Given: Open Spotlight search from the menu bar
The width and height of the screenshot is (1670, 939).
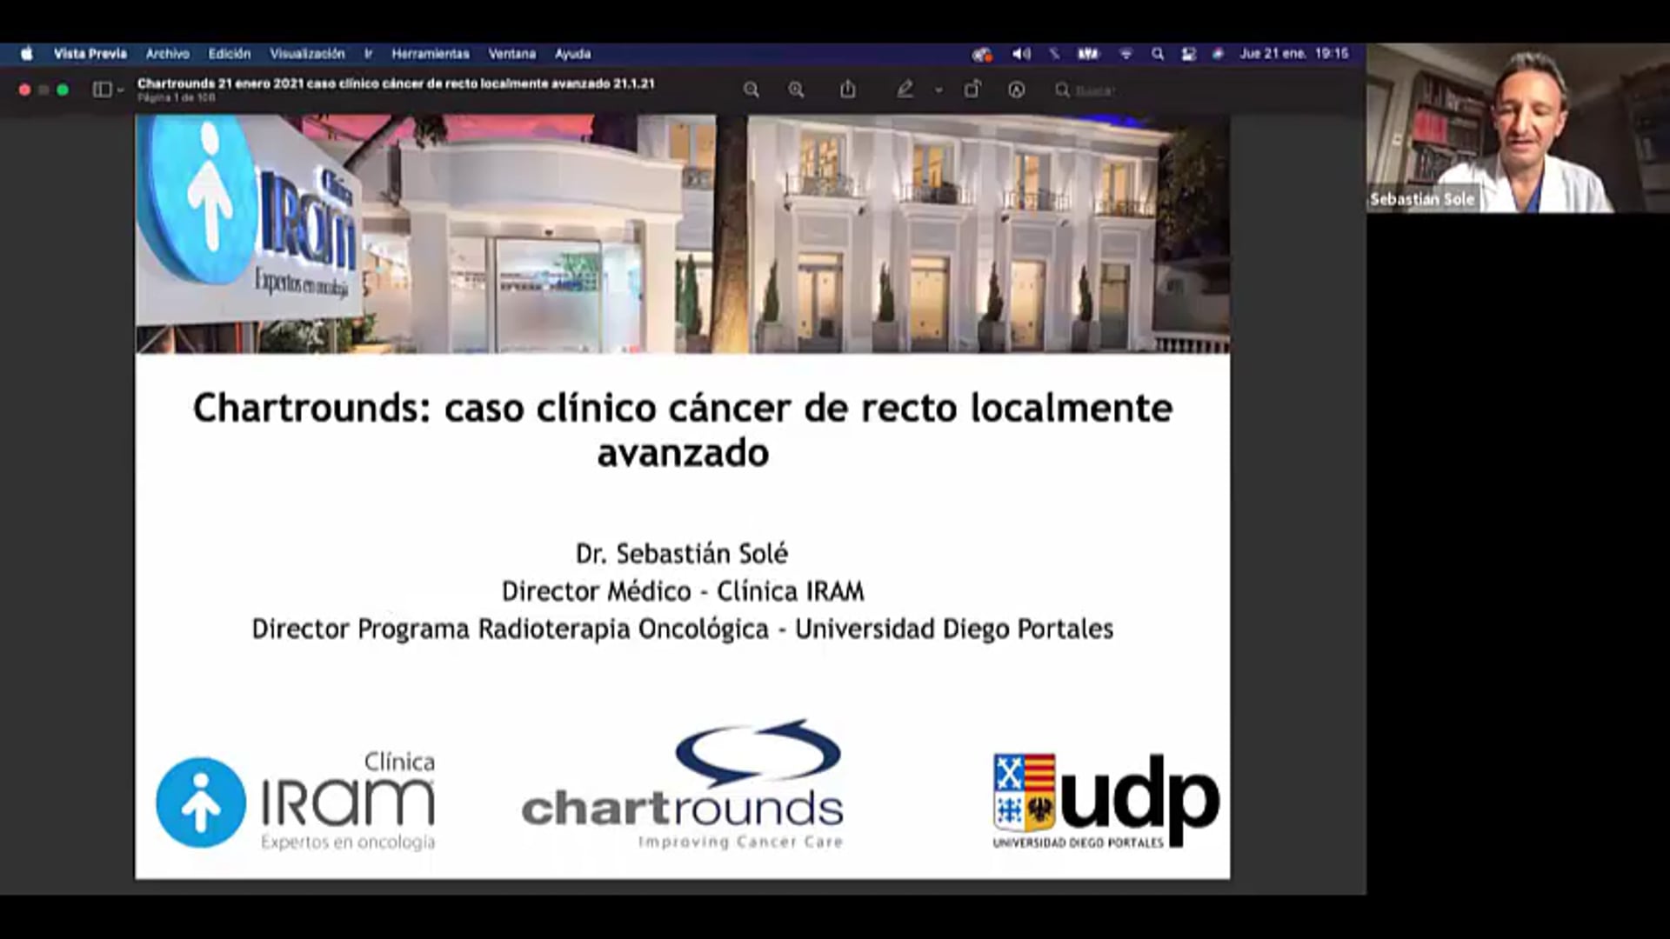Looking at the screenshot, I should pyautogui.click(x=1158, y=53).
